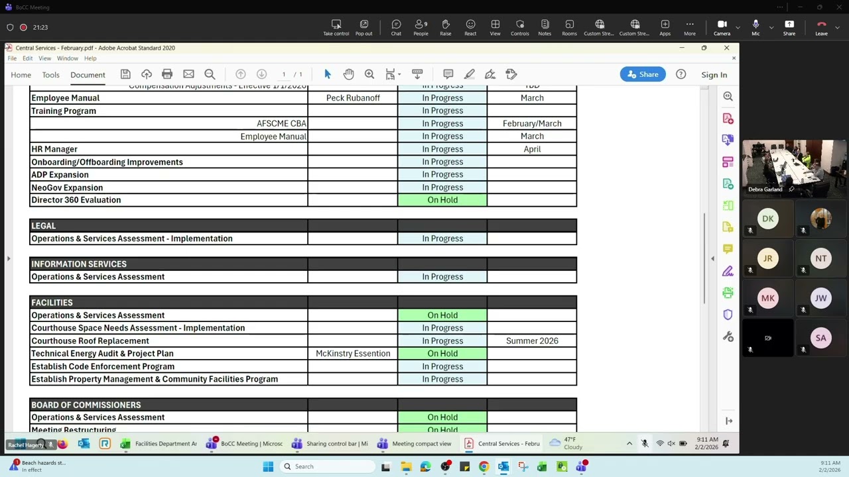Leave the Teams meeting

821,27
